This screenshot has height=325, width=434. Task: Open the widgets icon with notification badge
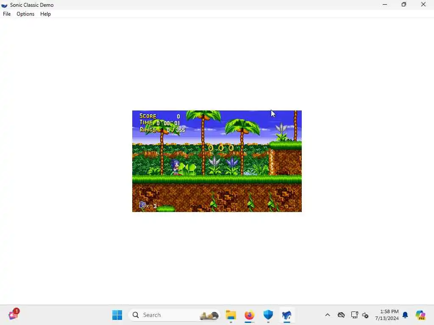[13, 315]
